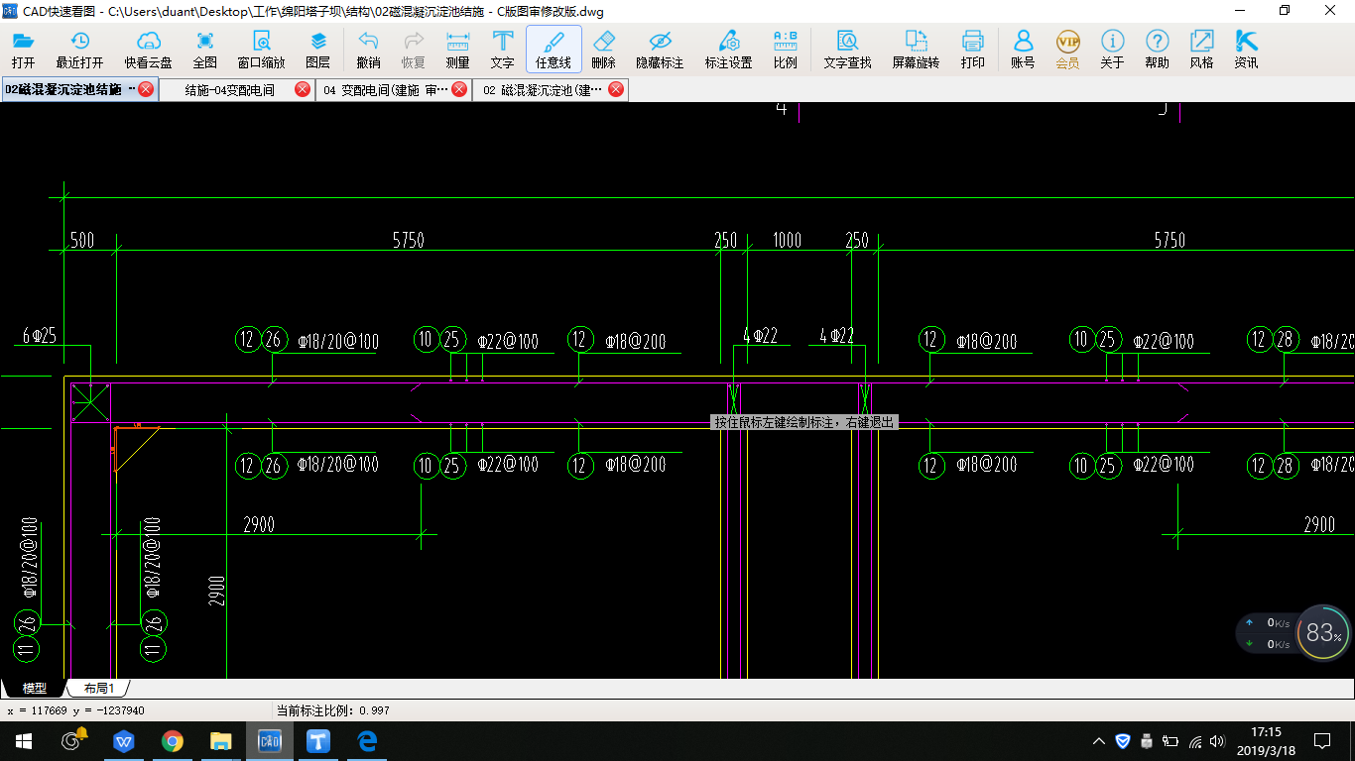Open File Explorer from the taskbar
The width and height of the screenshot is (1355, 761).
[x=221, y=741]
